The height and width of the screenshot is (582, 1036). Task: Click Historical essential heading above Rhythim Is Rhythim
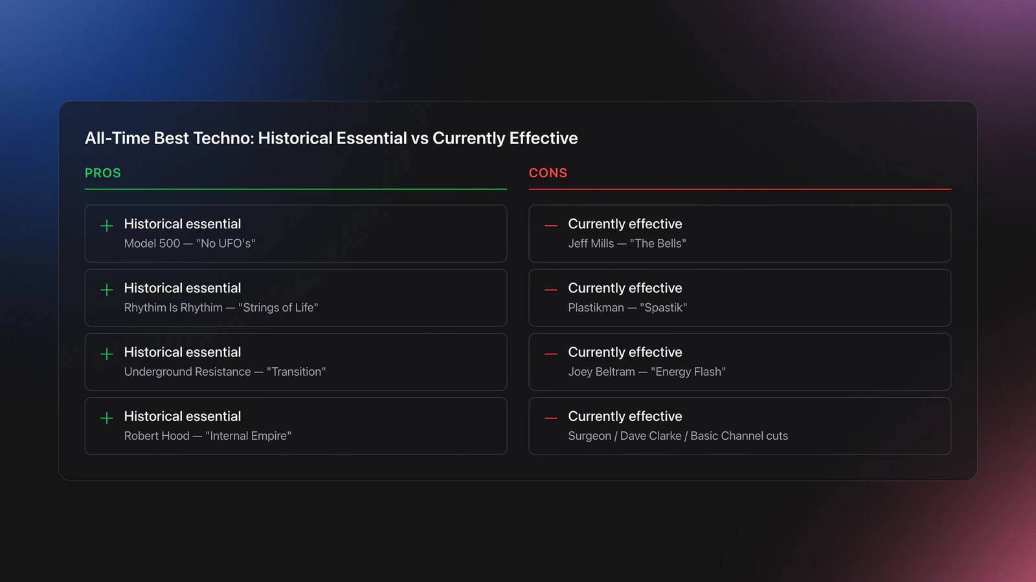(x=183, y=288)
